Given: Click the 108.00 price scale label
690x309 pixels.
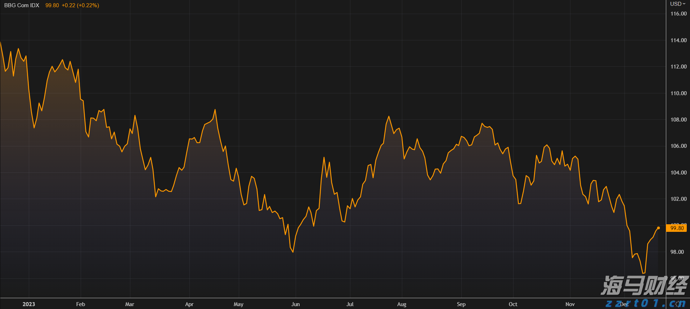Looking at the screenshot, I should click(678, 120).
